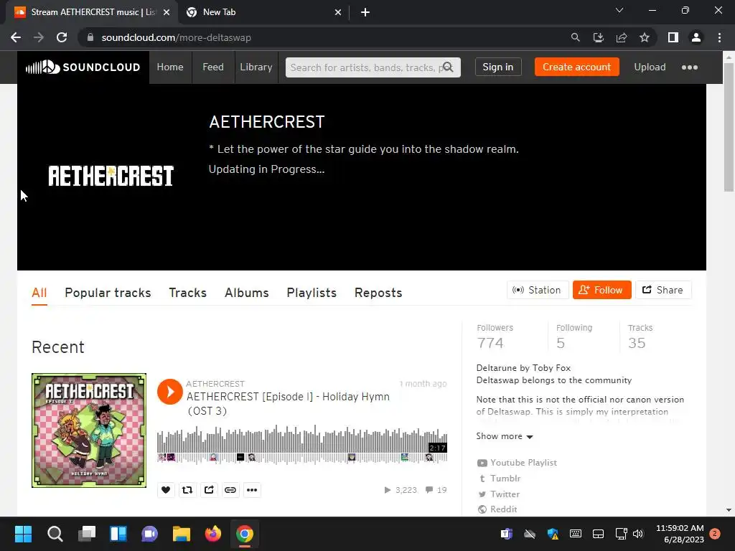735x551 pixels.
Task: Open File Explorer from the taskbar
Action: 182,534
